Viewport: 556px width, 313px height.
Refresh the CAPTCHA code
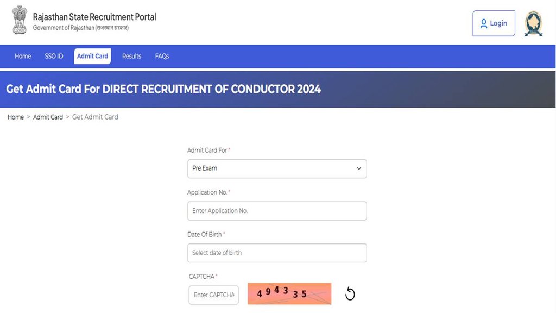pos(350,293)
